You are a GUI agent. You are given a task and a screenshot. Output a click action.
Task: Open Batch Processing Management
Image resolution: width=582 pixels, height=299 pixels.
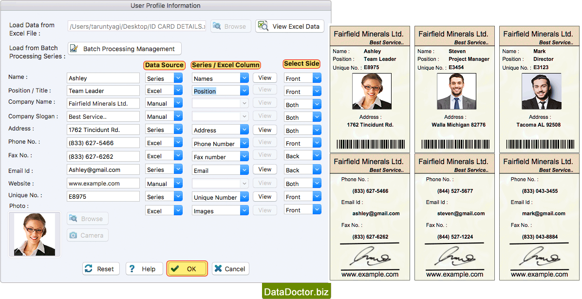(x=125, y=49)
